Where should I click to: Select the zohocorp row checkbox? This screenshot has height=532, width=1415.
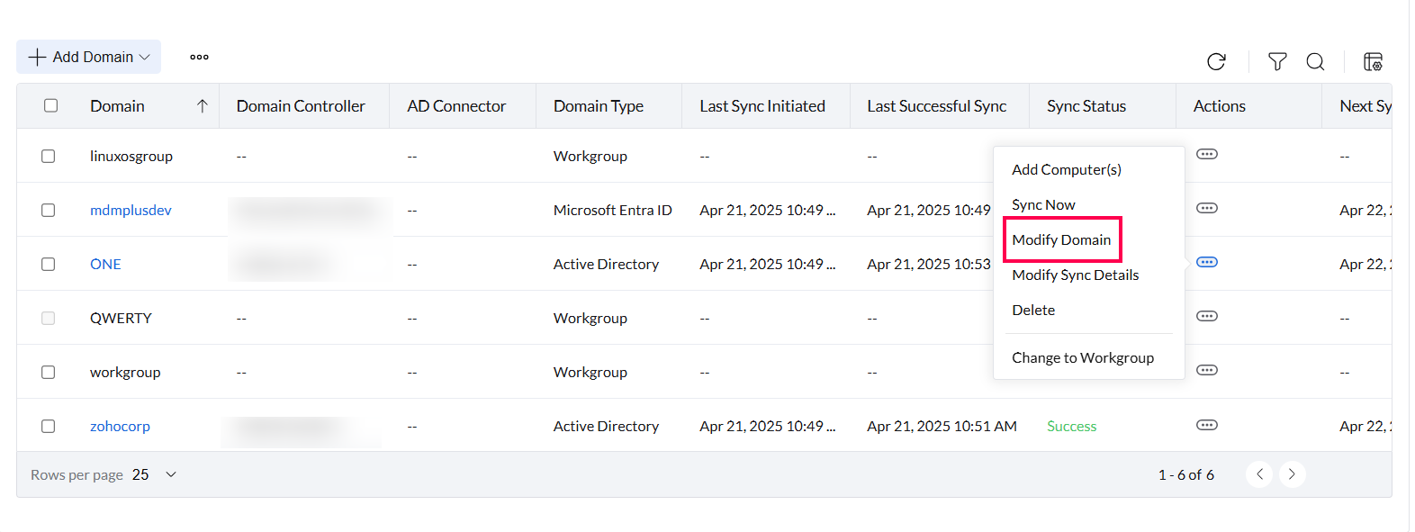[x=49, y=426]
